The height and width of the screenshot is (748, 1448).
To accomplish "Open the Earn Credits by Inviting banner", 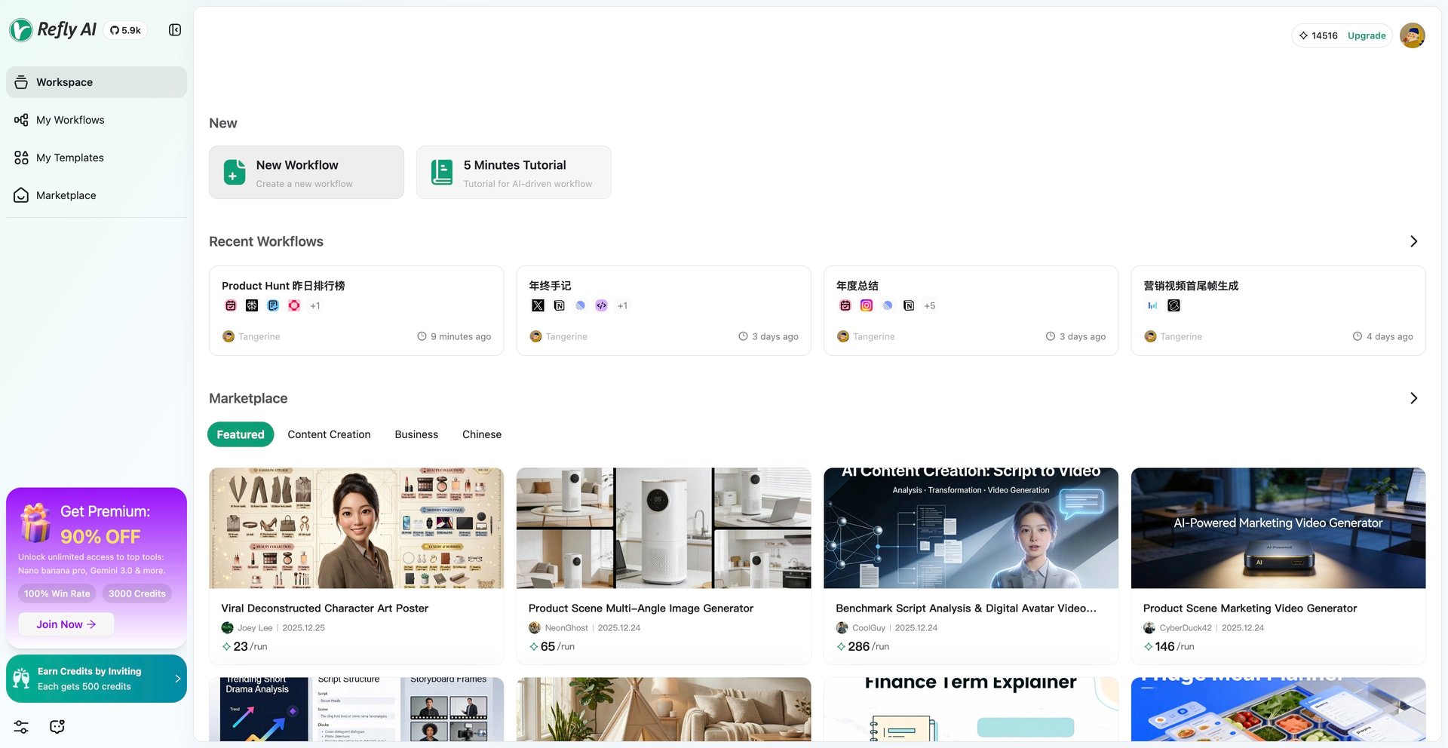I will 97,679.
